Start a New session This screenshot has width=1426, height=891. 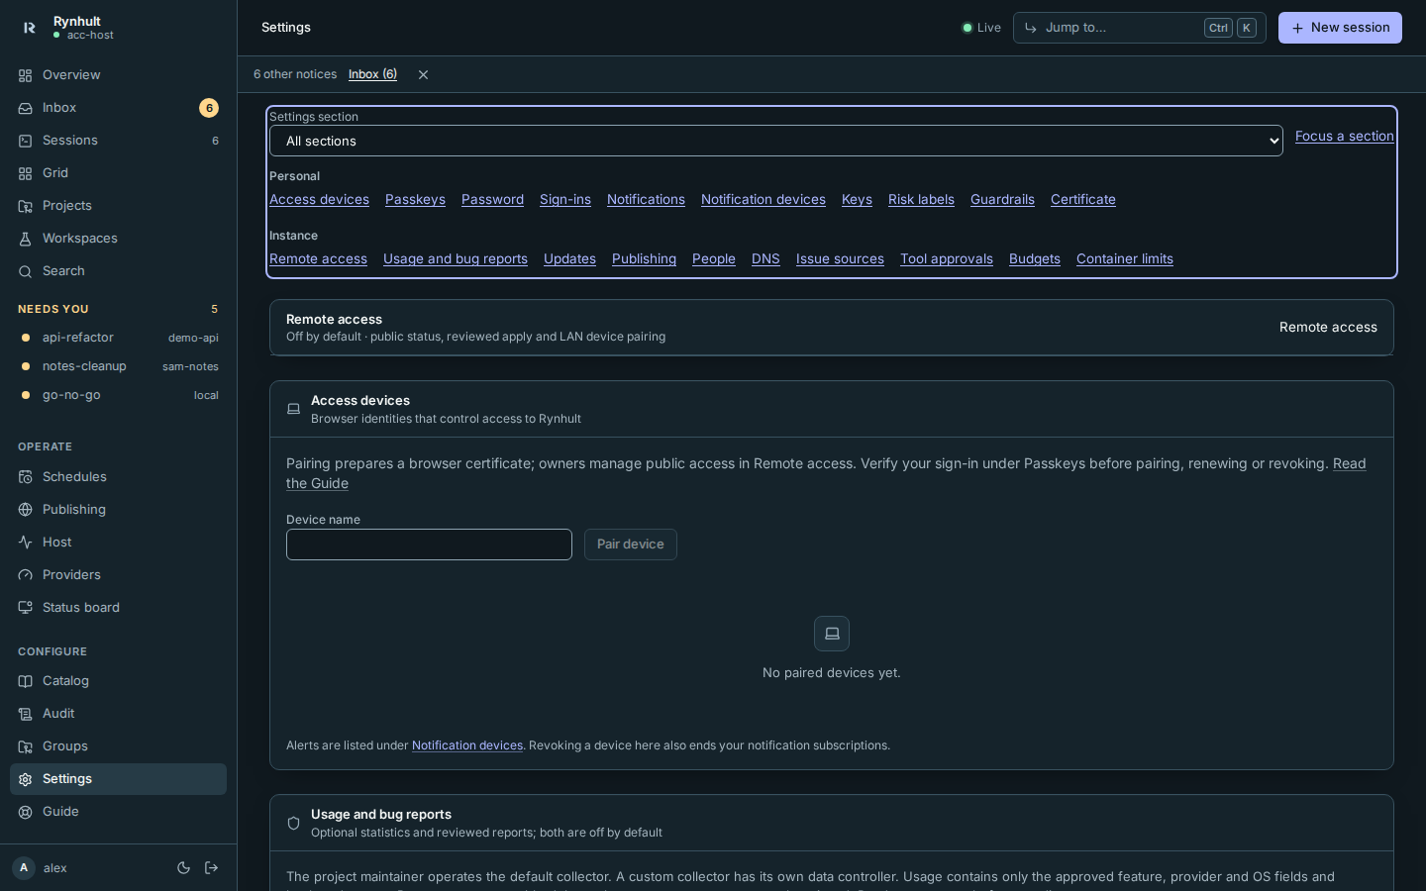(x=1340, y=28)
